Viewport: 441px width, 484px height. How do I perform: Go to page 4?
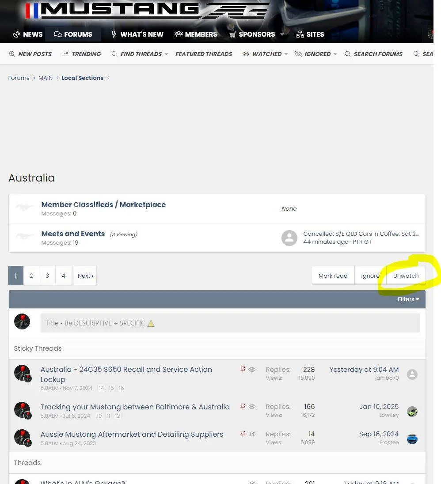click(x=64, y=276)
